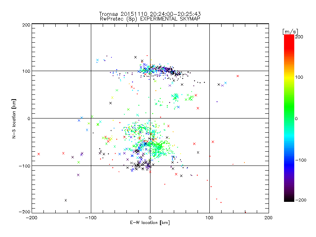Image resolution: width=316 pixels, height=237 pixels.
Task: Click the N-S axis tick label '-100'
Action: click(24, 166)
